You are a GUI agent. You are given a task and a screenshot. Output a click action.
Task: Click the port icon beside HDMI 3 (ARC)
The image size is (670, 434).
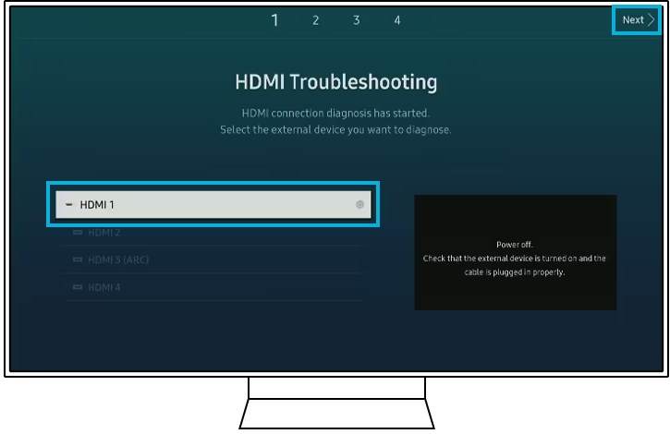pyautogui.click(x=77, y=260)
